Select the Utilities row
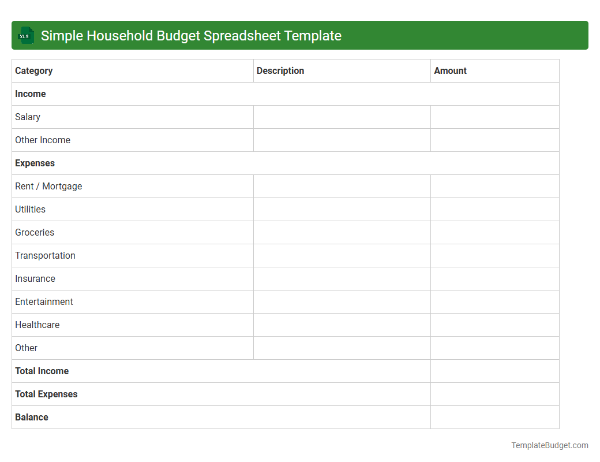 [x=30, y=209]
